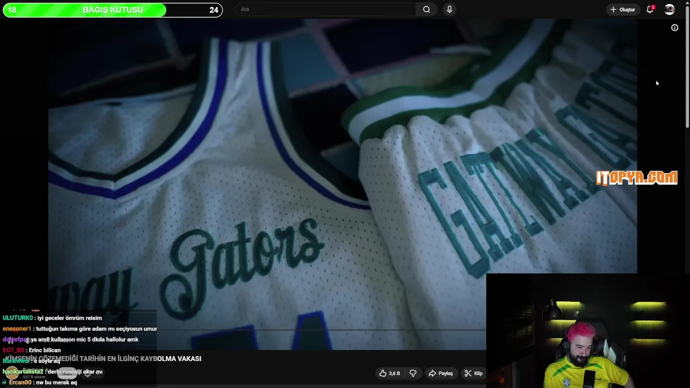The height and width of the screenshot is (388, 690).
Task: Click the search magnifier button
Action: tap(426, 9)
